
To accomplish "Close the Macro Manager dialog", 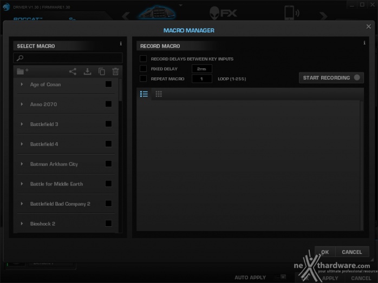I will (x=369, y=27).
